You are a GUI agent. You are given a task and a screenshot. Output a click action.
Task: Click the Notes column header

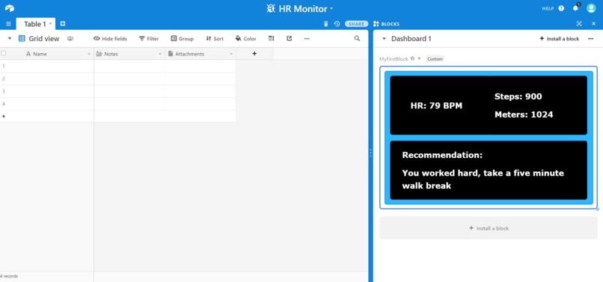[129, 54]
